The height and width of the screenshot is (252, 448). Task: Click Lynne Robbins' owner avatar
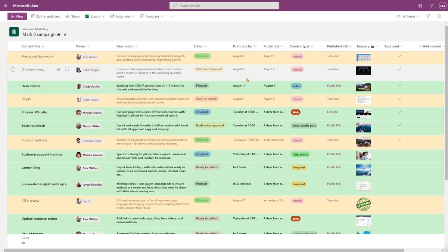(78, 184)
